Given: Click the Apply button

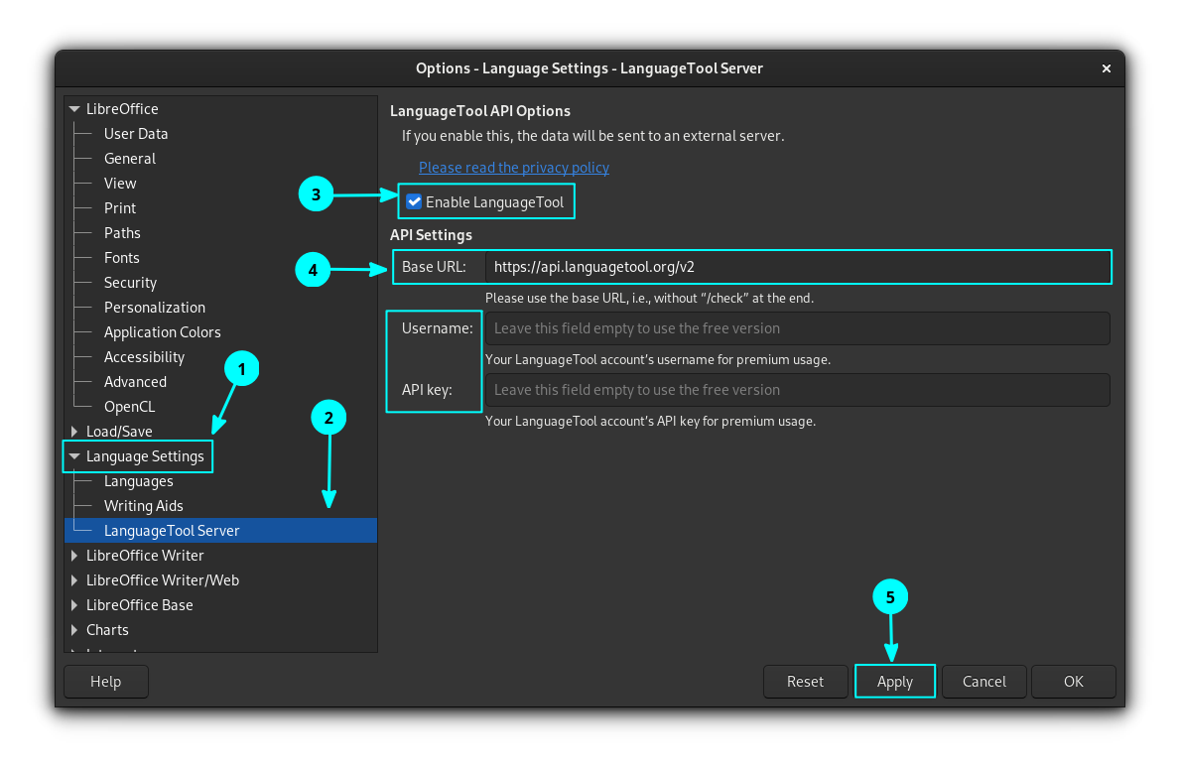Looking at the screenshot, I should [895, 682].
